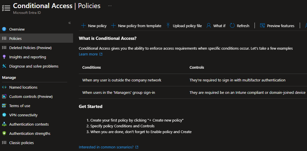Click Upload policy file
307x151 pixels.
click(x=184, y=26)
